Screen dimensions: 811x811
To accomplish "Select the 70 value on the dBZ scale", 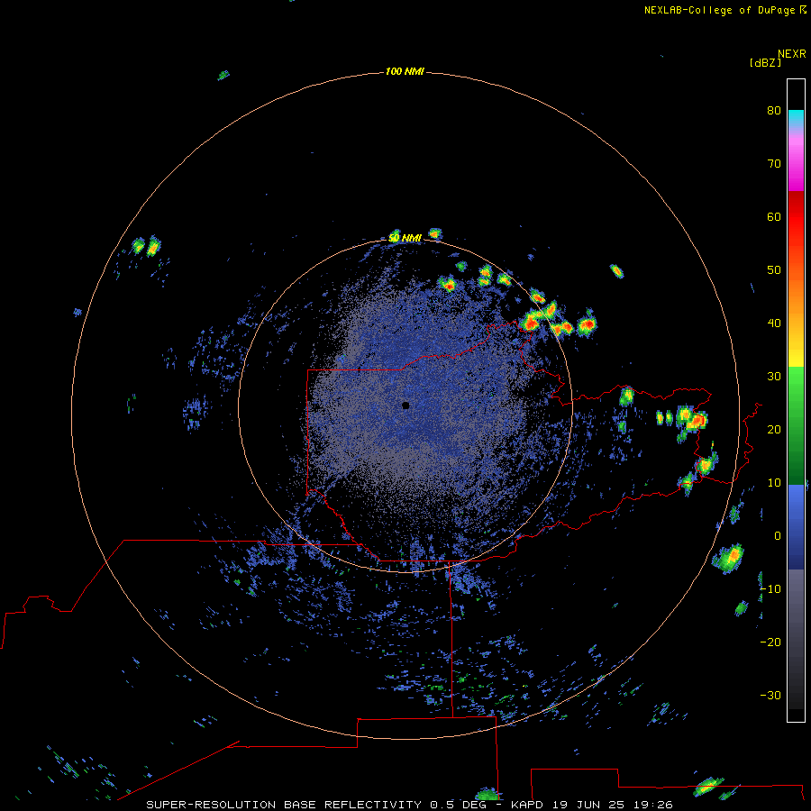I will coord(774,163).
